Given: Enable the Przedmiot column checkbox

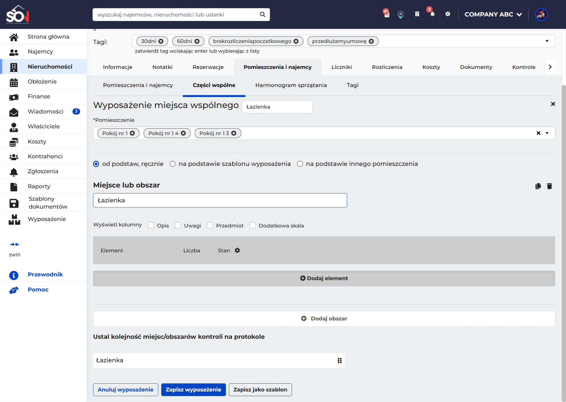Looking at the screenshot, I should (210, 225).
